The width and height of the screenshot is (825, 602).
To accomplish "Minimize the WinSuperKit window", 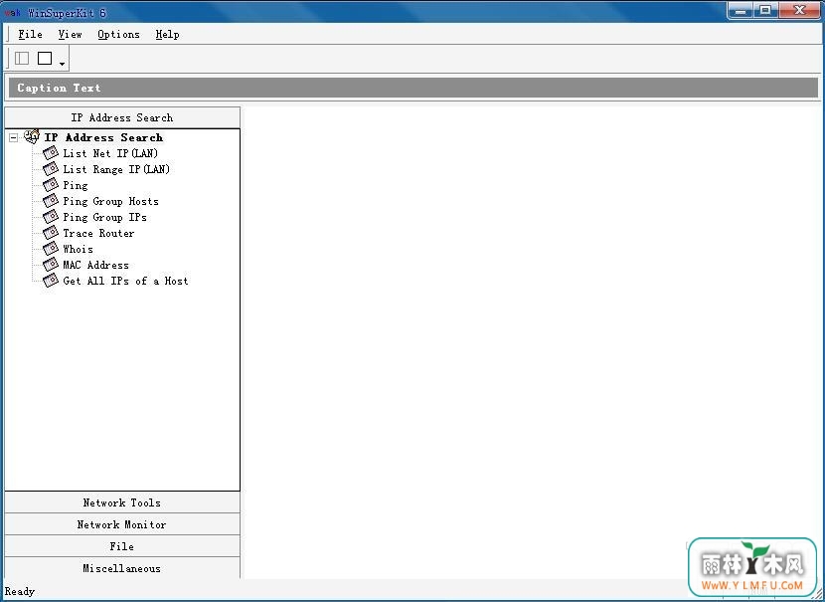I will (x=741, y=11).
